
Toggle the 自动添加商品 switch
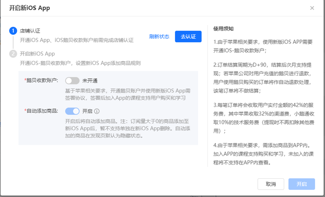tap(72, 111)
